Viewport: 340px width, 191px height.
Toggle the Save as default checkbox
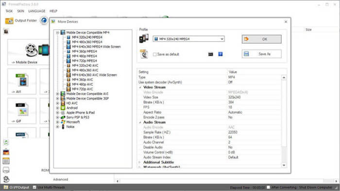(154, 54)
